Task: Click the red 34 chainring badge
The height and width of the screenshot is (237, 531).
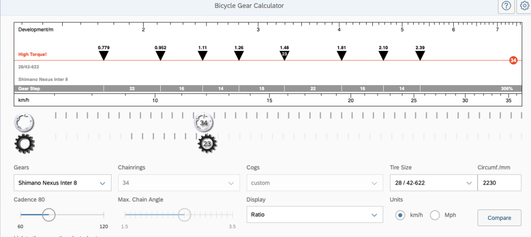Action: point(513,61)
